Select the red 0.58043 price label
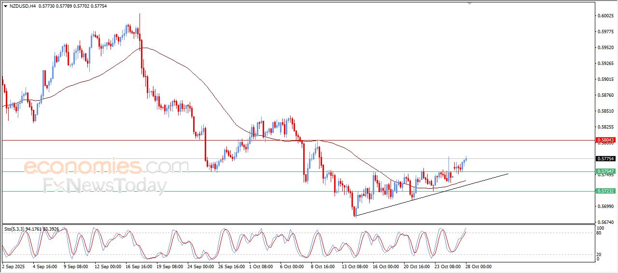This screenshot has width=618, height=273. tap(605, 140)
